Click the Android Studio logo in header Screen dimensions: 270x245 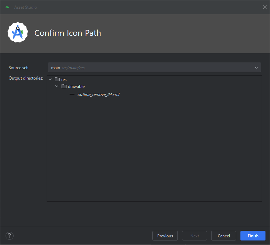[18, 33]
